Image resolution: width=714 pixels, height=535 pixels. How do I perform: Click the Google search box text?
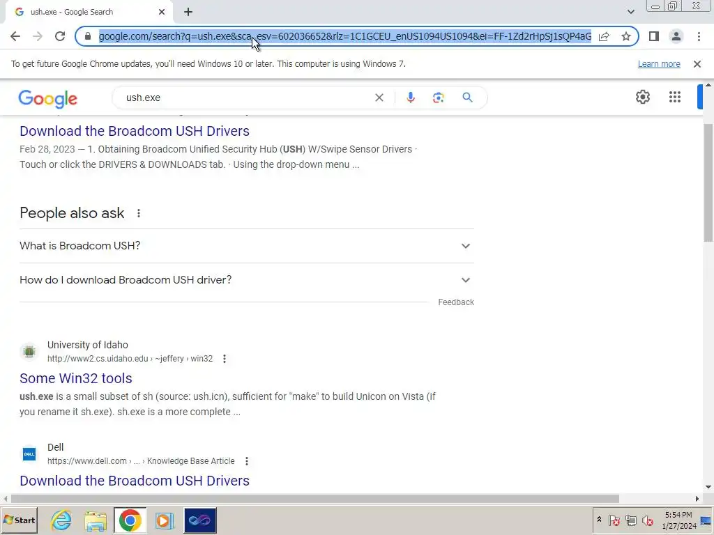(143, 98)
